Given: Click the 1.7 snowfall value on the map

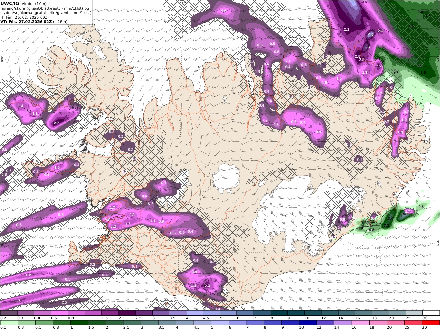Looking at the screenshot, I should pos(18,301).
